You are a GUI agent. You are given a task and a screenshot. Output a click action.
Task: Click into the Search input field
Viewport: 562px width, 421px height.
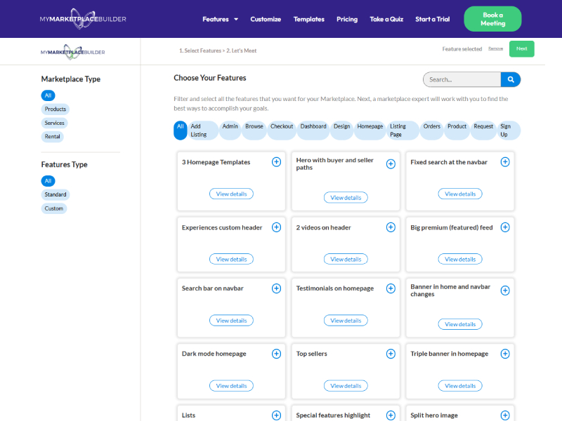[x=462, y=80]
